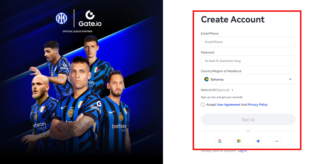Image resolution: width=317 pixels, height=164 pixels.
Task: Click the Official Sleeve Partner caption
Action: (x=78, y=32)
